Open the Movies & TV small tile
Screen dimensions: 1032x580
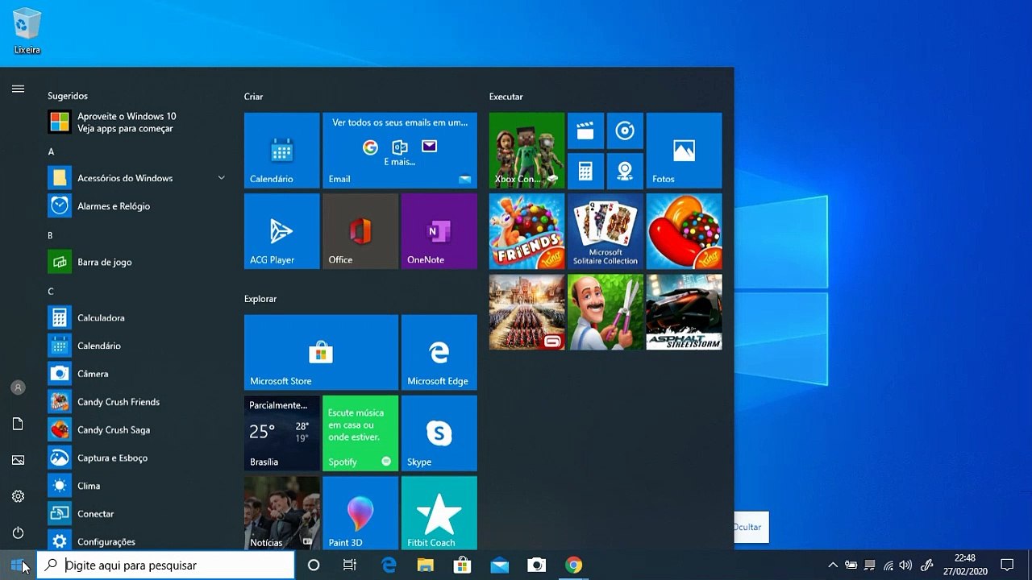pyautogui.click(x=585, y=130)
